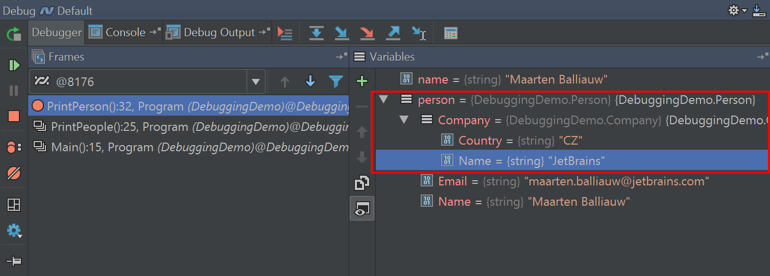
Task: Open debugger settings gear on left sidebar
Action: coord(14,231)
